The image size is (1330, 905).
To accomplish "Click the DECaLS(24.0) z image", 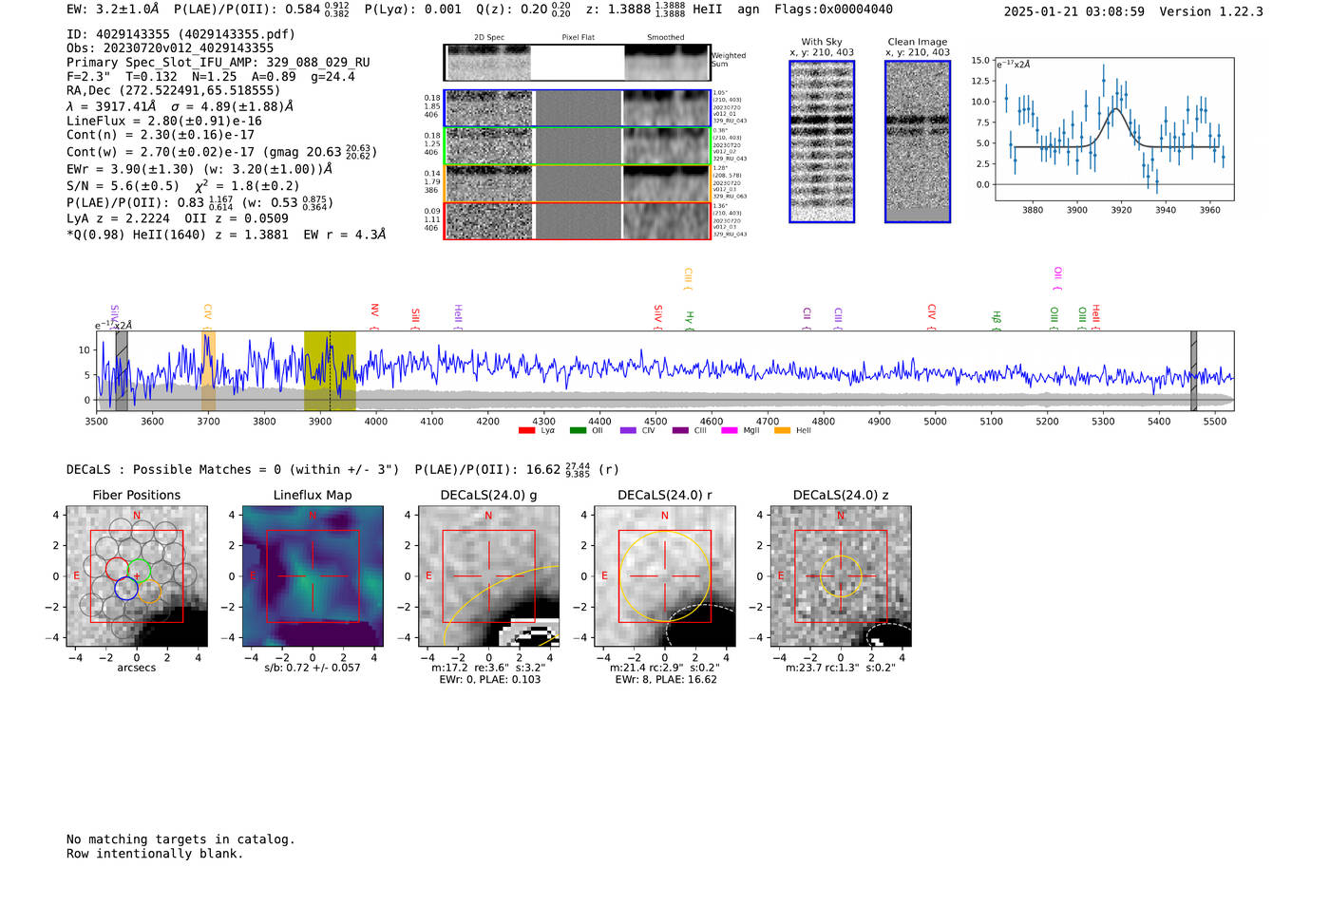I will [841, 576].
